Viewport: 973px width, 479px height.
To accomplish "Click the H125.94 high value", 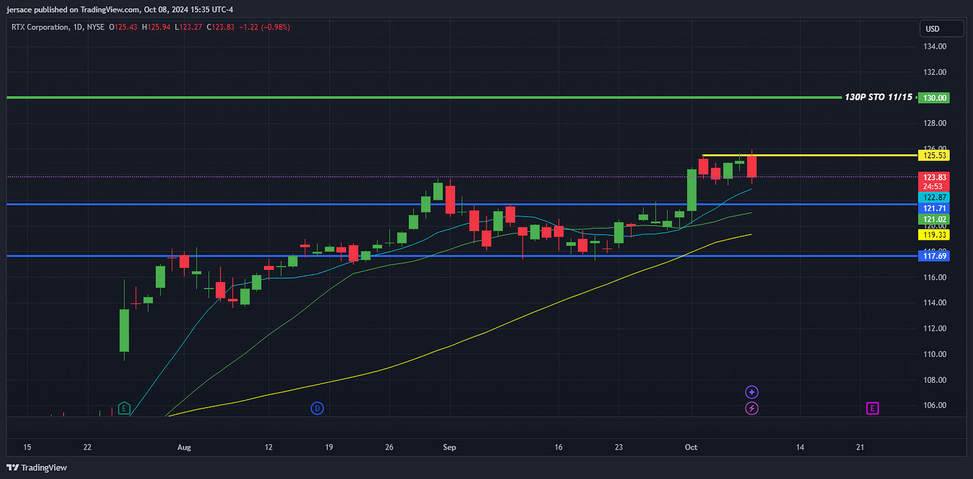I will tap(156, 27).
